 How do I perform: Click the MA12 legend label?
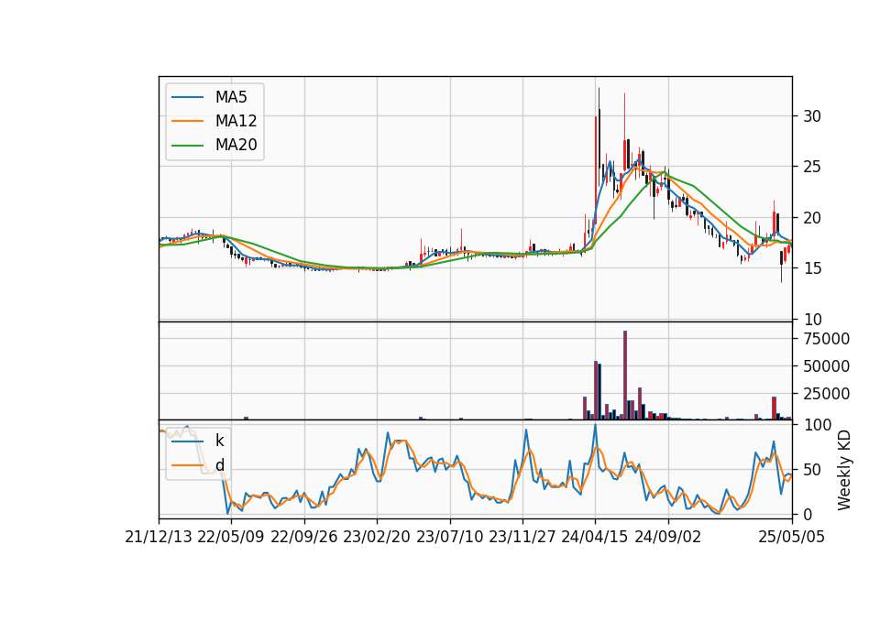pyautogui.click(x=236, y=121)
